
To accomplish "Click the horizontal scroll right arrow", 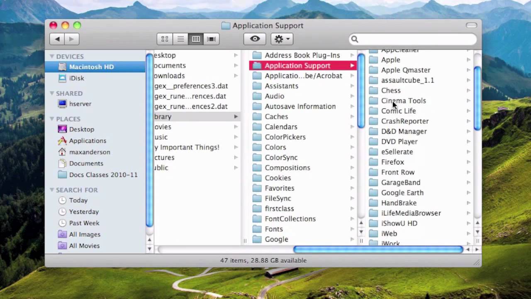I will pos(477,250).
